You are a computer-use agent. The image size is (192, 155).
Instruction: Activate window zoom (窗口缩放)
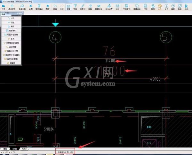[x=39, y=7]
